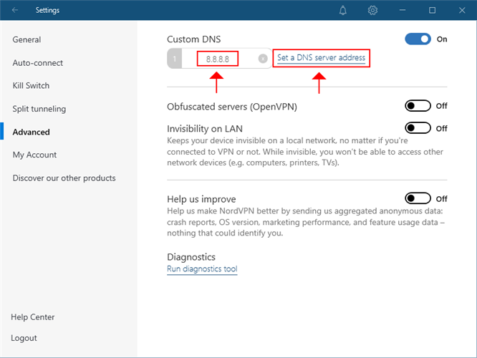Open Split tunneling settings
477x358 pixels.
click(x=39, y=109)
